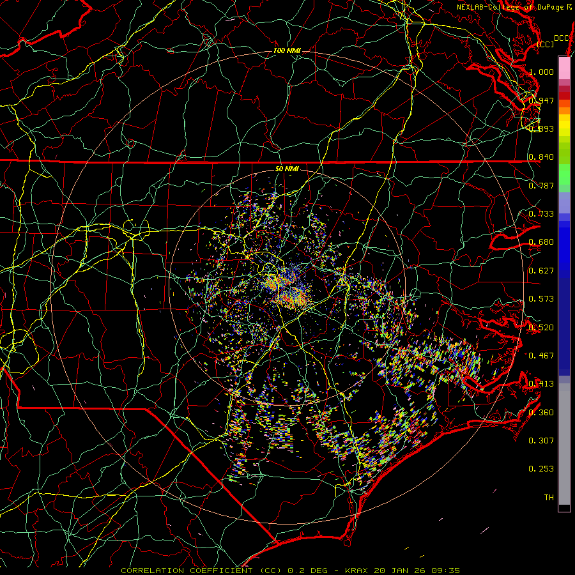Click the 09:35 timestamp in caption
Screen dimensions: 575x575
445,571
